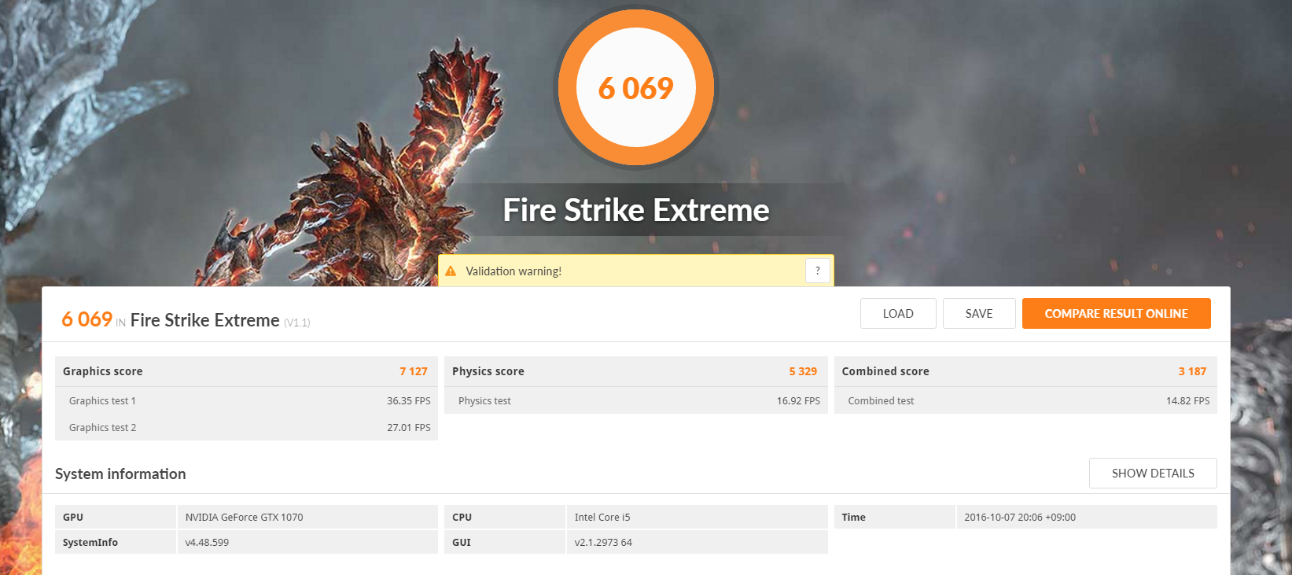Click the validation warning triangle icon
Viewport: 1292px width, 575px height.
451,271
